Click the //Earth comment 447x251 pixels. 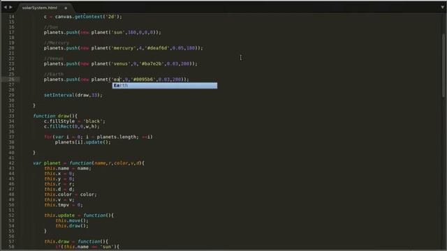click(x=54, y=74)
